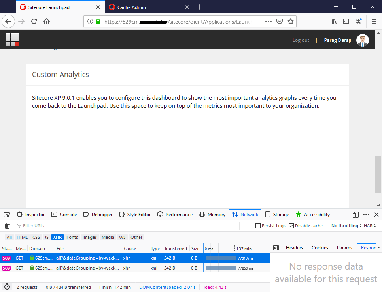Viewport: 382px width, 292px height.
Task: Click the Filter URLs input field
Action: click(127, 226)
